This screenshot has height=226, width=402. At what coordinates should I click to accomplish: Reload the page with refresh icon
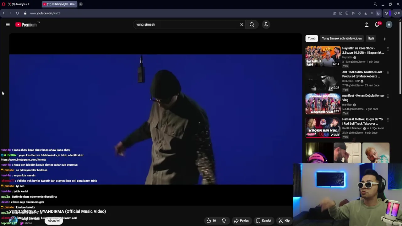coord(17,13)
